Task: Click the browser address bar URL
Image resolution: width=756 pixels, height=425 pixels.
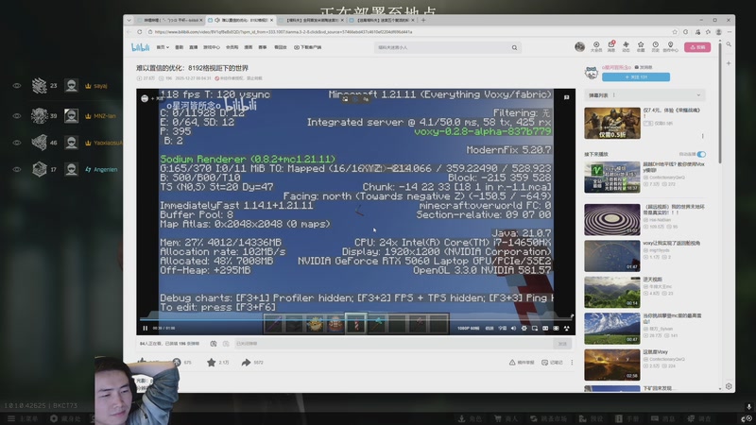Action: (283, 32)
